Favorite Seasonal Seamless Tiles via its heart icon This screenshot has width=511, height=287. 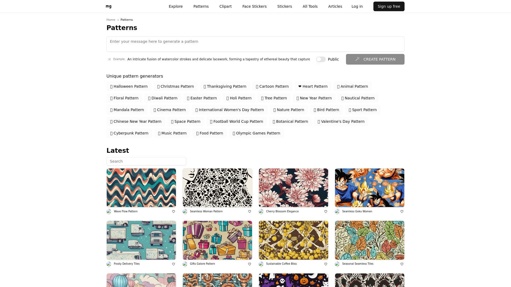pyautogui.click(x=402, y=264)
